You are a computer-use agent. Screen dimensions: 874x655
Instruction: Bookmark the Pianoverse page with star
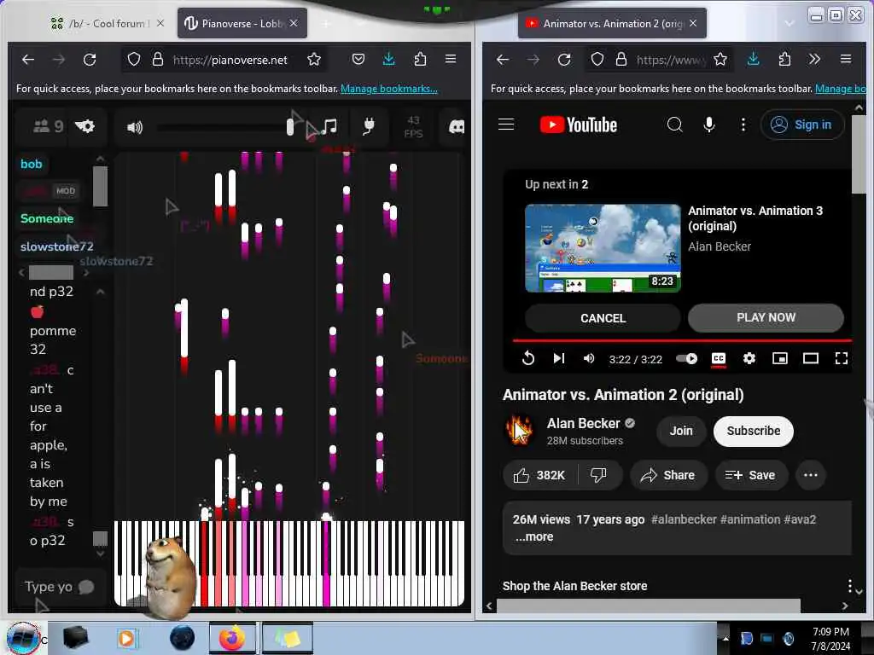click(x=314, y=59)
